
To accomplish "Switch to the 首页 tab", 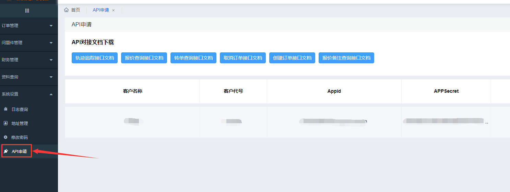I will (75, 10).
